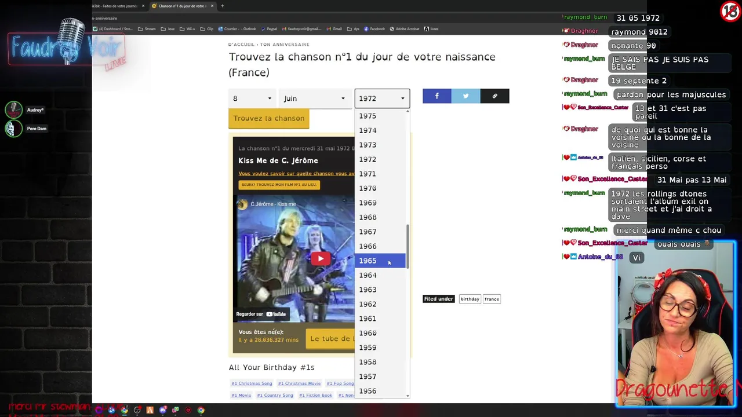Select 1973 from the year list

pos(380,145)
